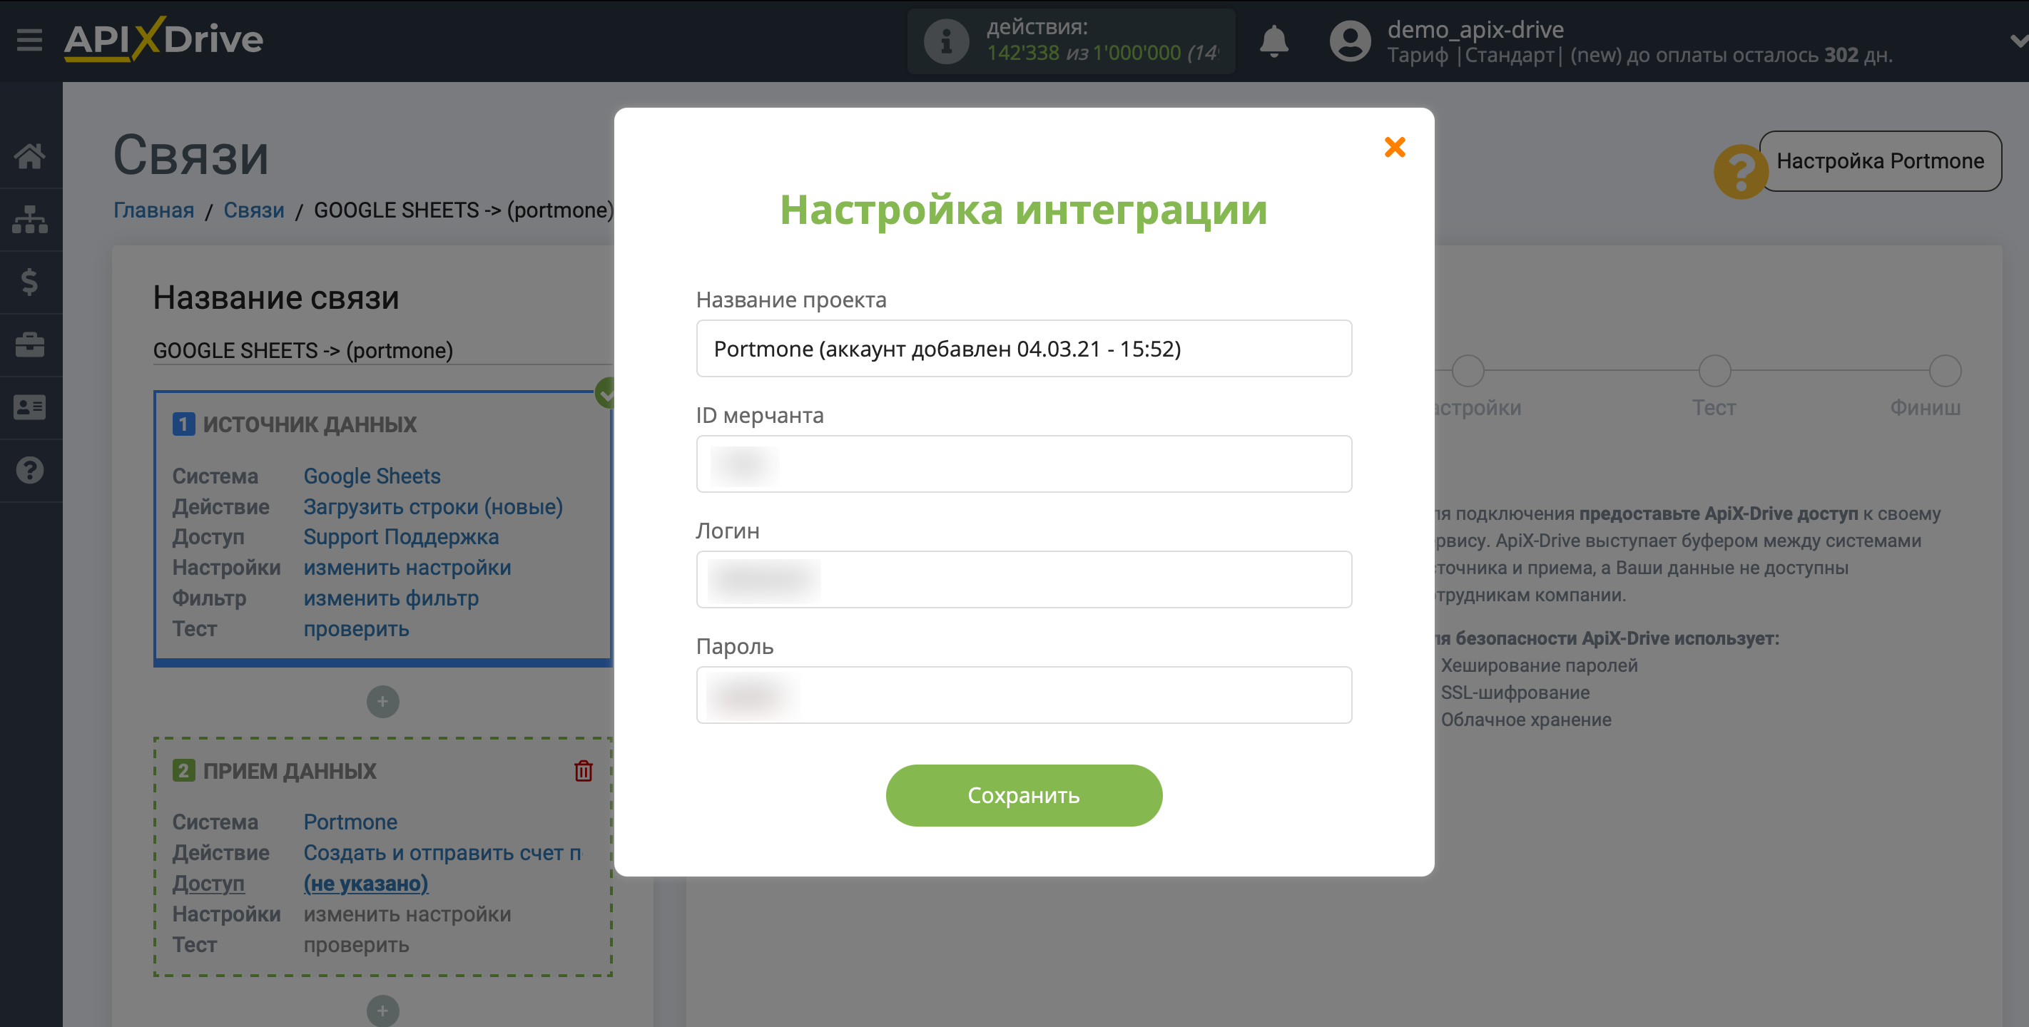Image resolution: width=2029 pixels, height=1027 pixels.
Task: Add step with plus icon below receiver block
Action: point(383,1010)
